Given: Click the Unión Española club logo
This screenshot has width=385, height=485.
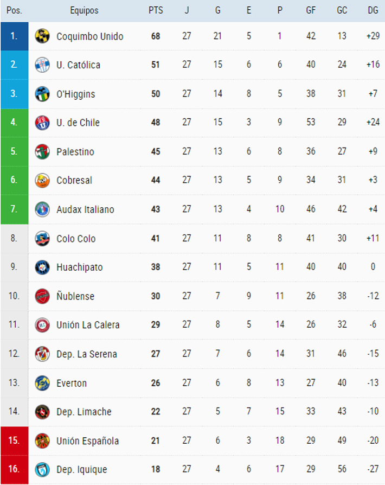Looking at the screenshot, I should (x=42, y=441).
